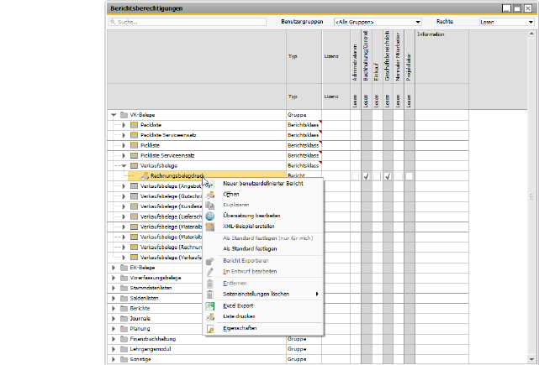Click the Planung folder icon
This screenshot has width=539, height=365.
[x=124, y=329]
